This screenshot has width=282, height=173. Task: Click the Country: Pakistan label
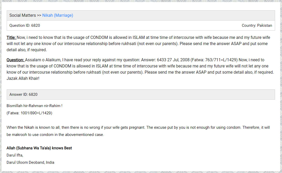257,25
